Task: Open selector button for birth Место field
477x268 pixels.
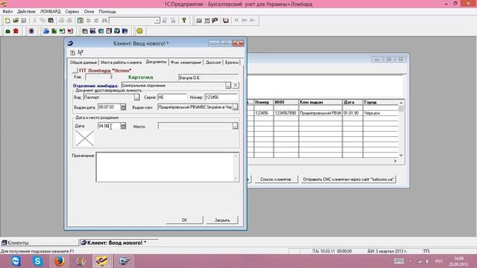Action: point(236,126)
